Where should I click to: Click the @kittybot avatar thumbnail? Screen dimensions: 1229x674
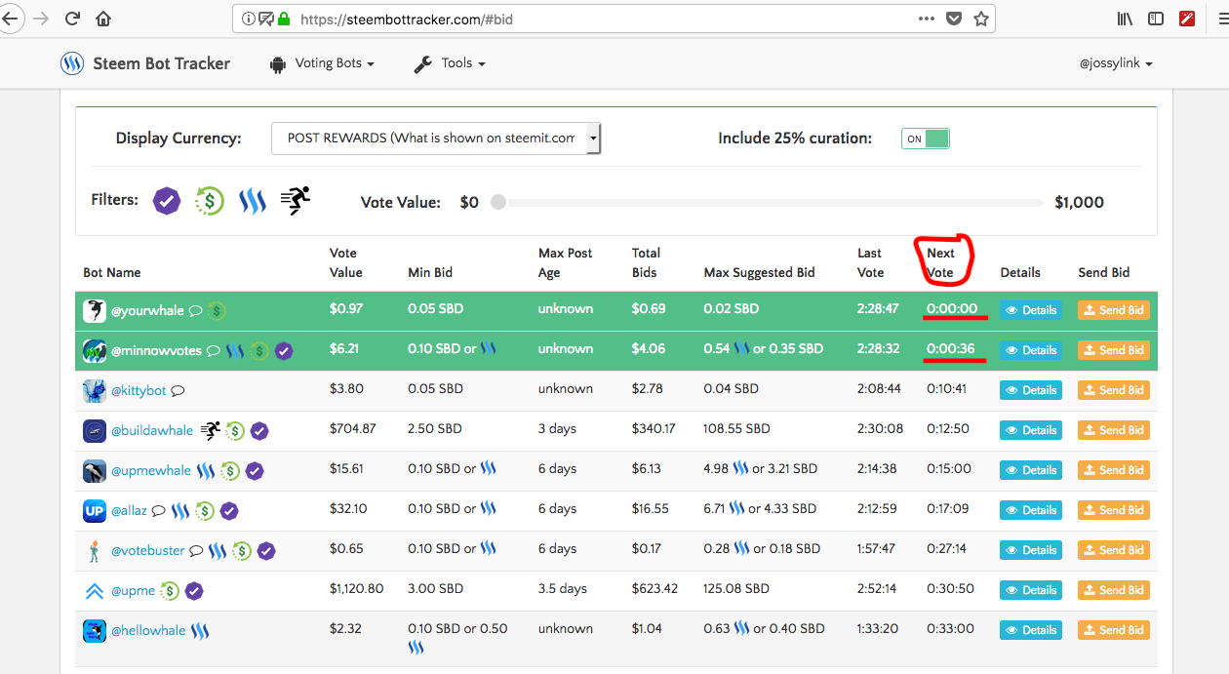[95, 390]
